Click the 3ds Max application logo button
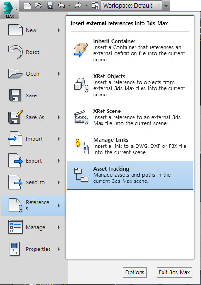Viewport: 201px width, 285px height. tap(9, 9)
